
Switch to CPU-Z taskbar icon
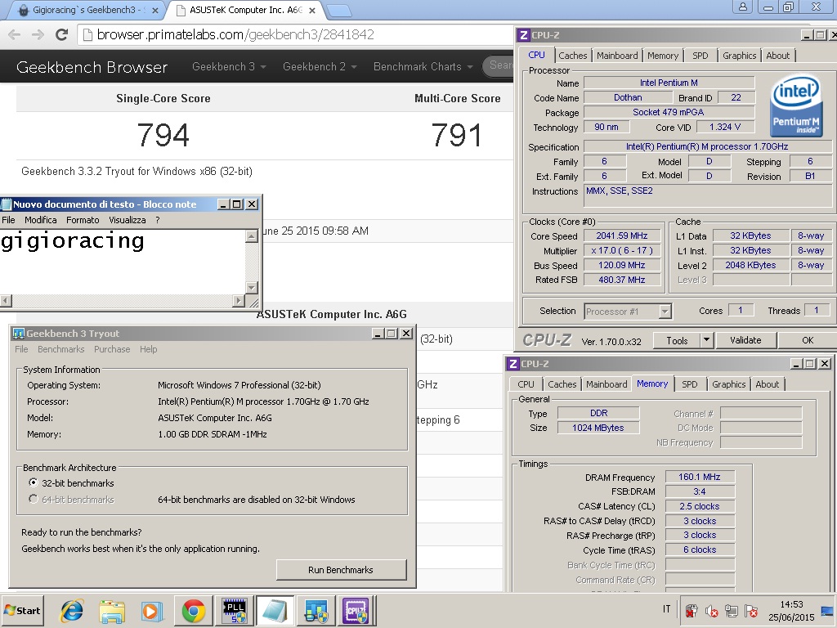pos(356,611)
